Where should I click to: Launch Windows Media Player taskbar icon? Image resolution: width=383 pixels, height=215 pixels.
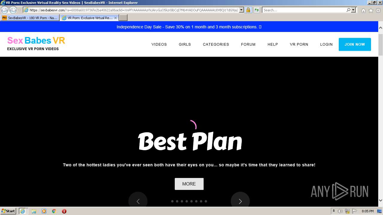44,211
